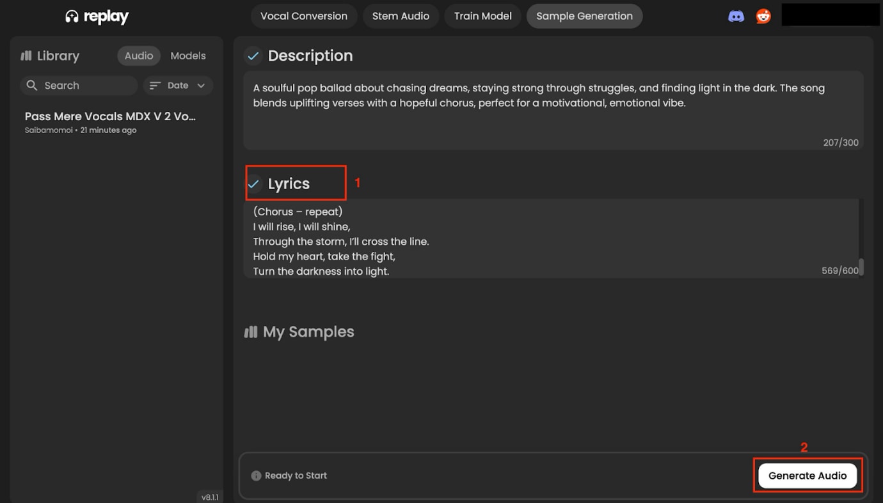The height and width of the screenshot is (503, 883).
Task: Open the Vocal Conversion tab
Action: 304,17
